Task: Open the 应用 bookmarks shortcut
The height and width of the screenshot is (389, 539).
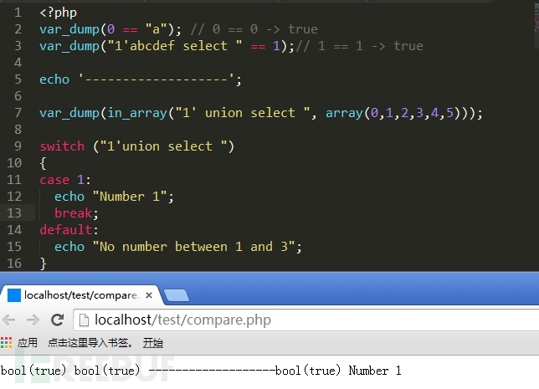Action: pyautogui.click(x=28, y=343)
